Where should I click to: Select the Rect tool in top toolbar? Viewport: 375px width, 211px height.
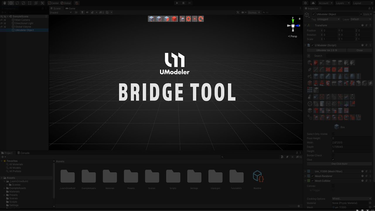[30, 3]
